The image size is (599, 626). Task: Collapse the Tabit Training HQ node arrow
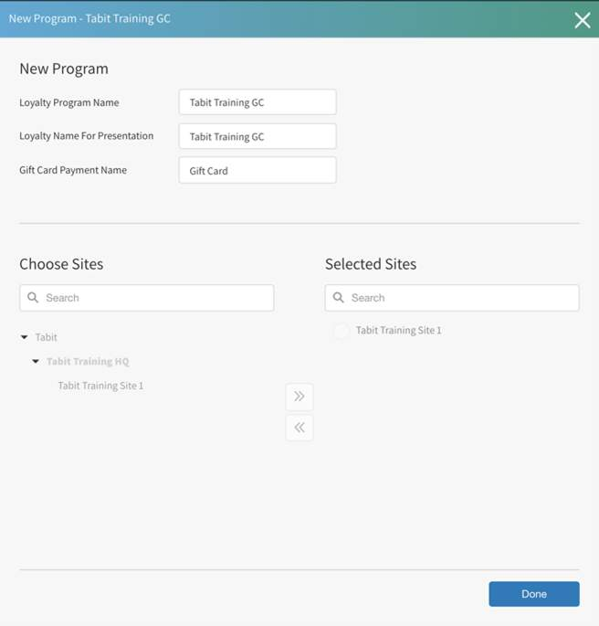pos(37,362)
